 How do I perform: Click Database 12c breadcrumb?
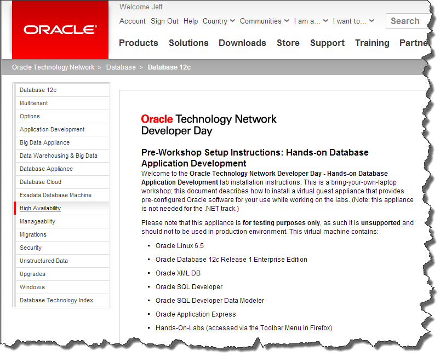tap(169, 67)
